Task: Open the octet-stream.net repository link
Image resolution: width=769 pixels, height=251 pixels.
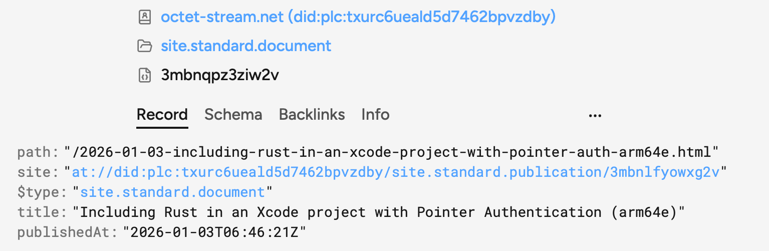Action: pyautogui.click(x=358, y=18)
